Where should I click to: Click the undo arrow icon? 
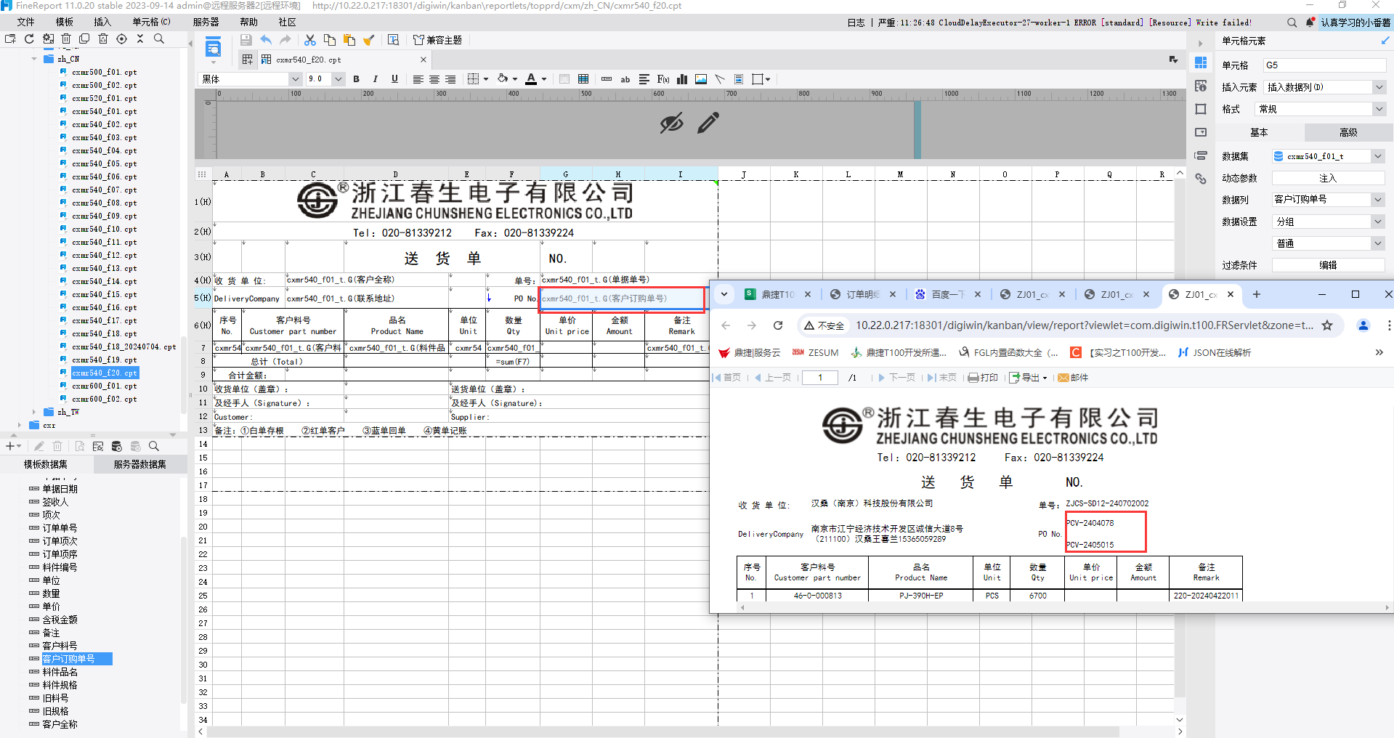(x=266, y=40)
